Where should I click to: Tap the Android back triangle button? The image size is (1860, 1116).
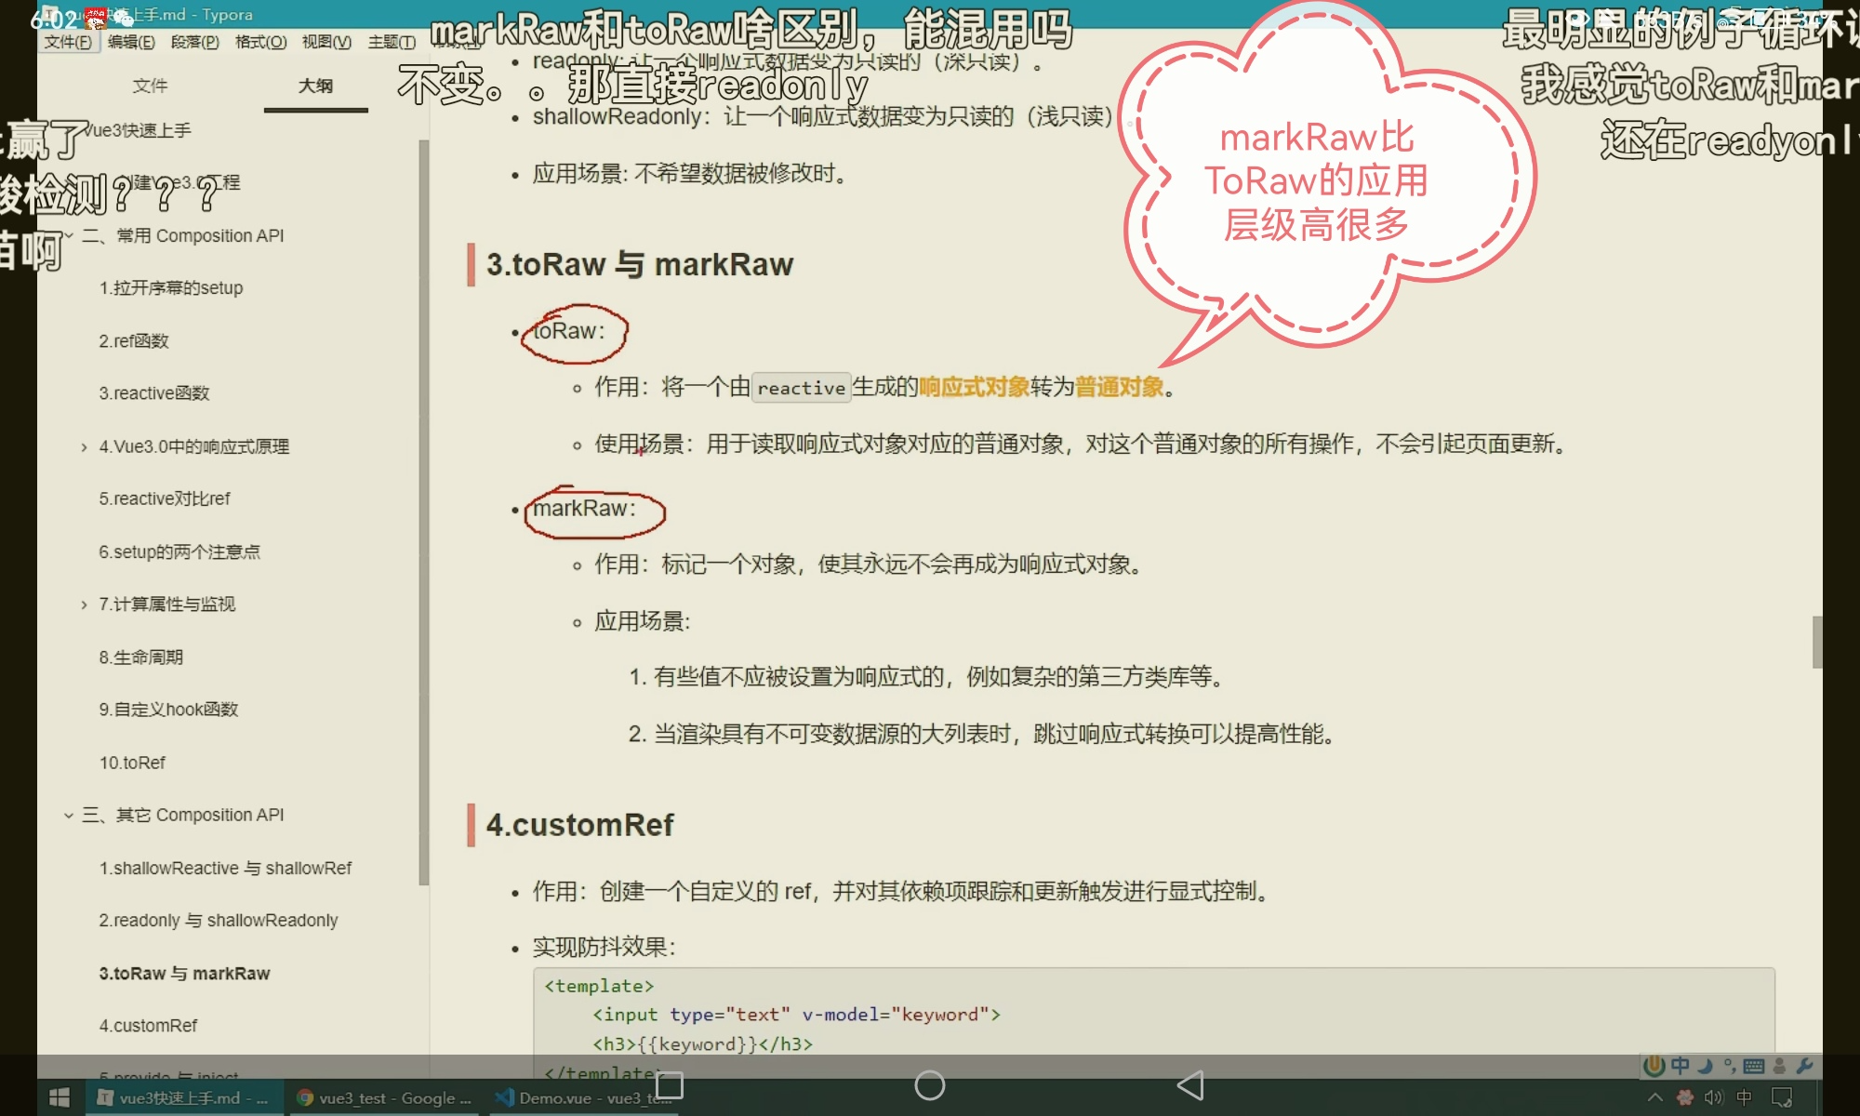tap(1190, 1085)
